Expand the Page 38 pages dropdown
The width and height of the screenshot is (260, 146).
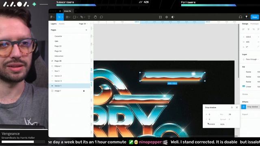[83, 24]
